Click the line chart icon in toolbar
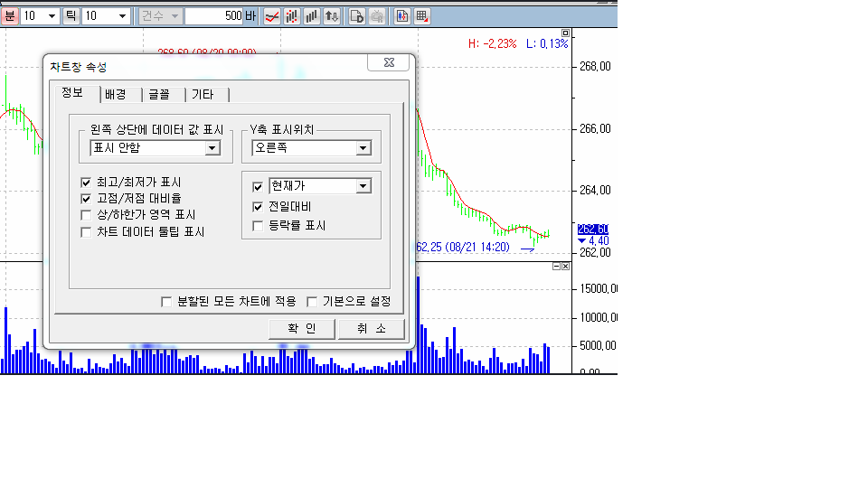The height and width of the screenshot is (488, 868). point(270,16)
